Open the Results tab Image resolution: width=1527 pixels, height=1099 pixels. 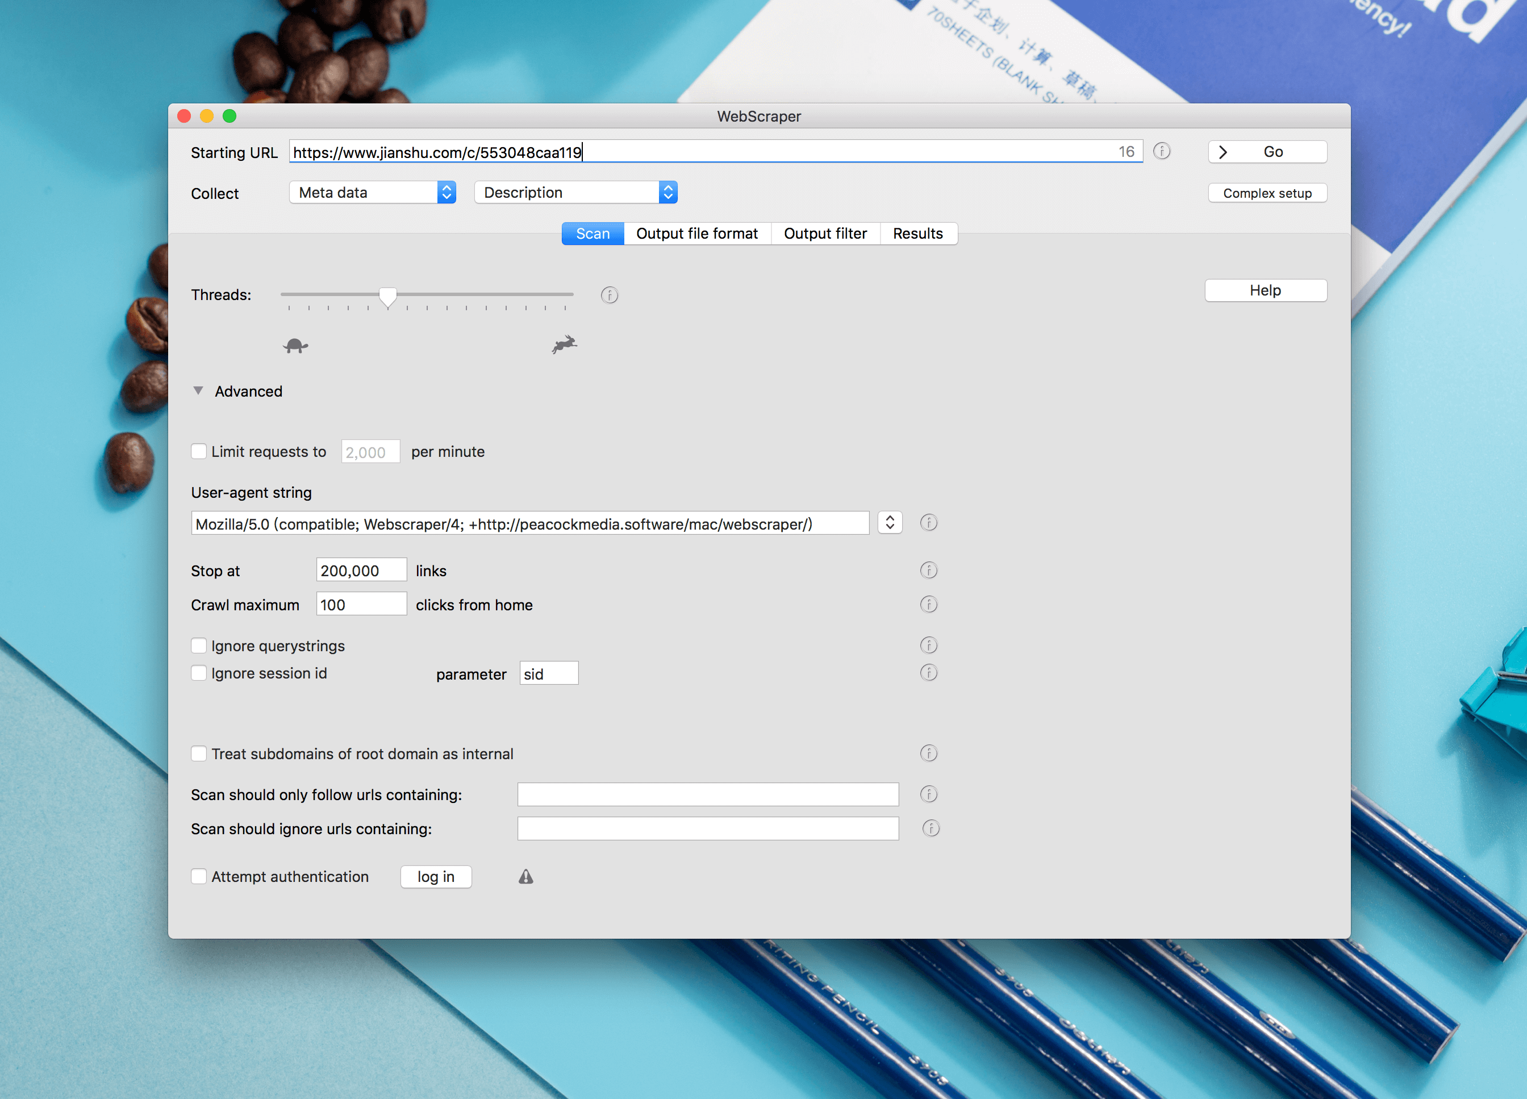point(917,234)
